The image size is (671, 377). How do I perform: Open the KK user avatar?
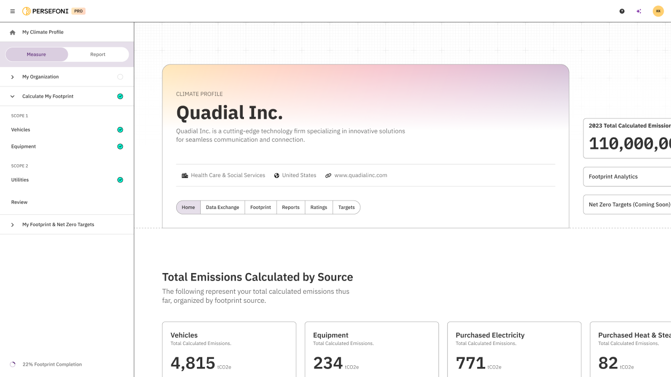pyautogui.click(x=658, y=11)
